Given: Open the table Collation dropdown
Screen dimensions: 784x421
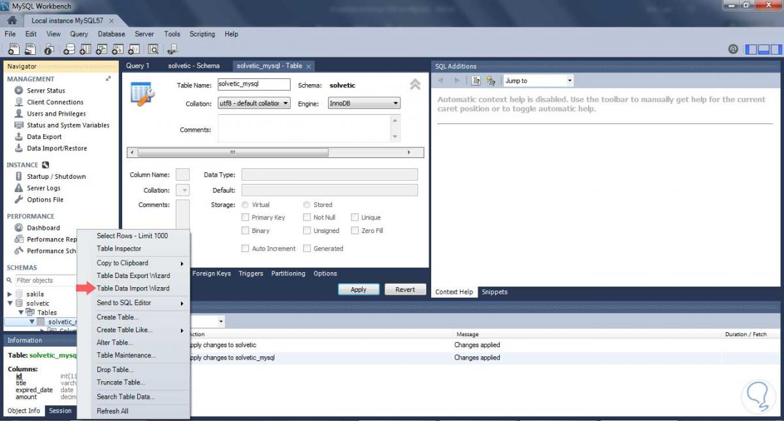Looking at the screenshot, I should tap(254, 104).
